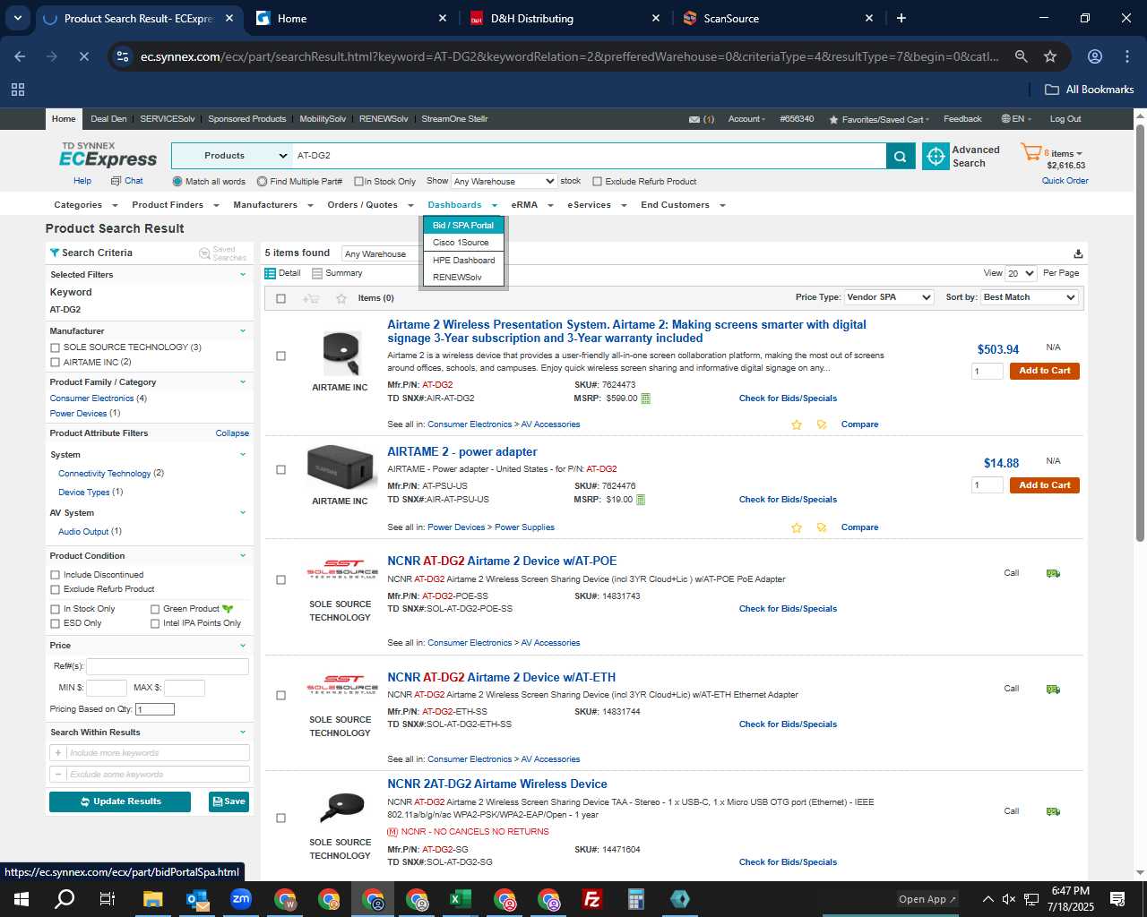Click star icon in Items header bar

point(341,298)
